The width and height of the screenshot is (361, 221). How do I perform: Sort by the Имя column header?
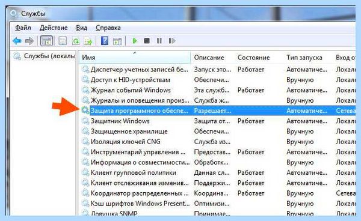135,58
